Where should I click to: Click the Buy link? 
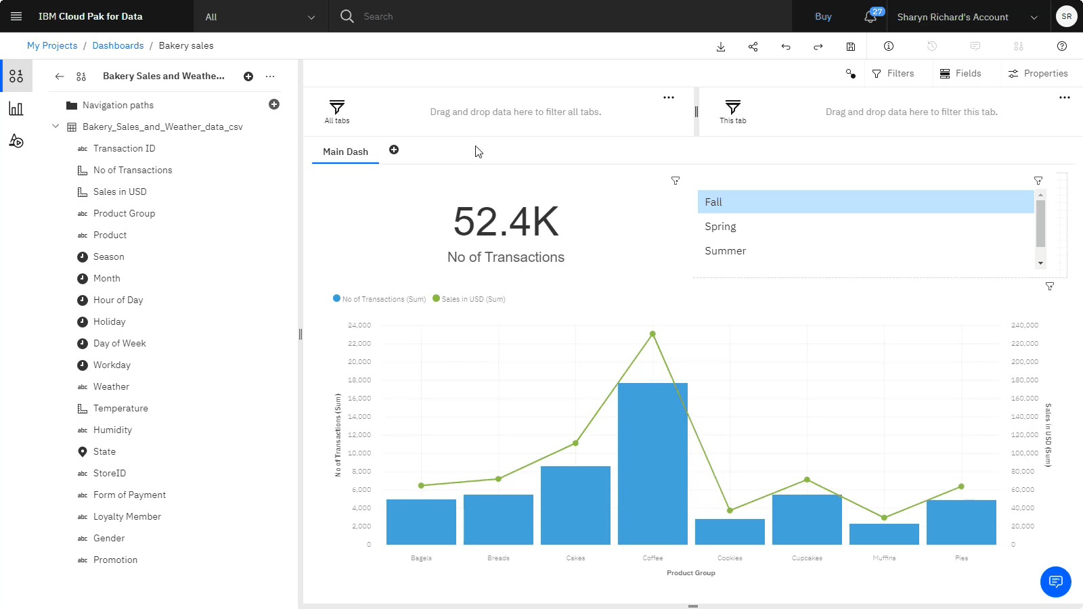823,16
